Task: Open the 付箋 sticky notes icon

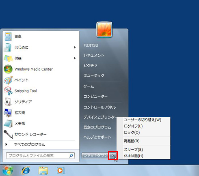Action: 8,58
